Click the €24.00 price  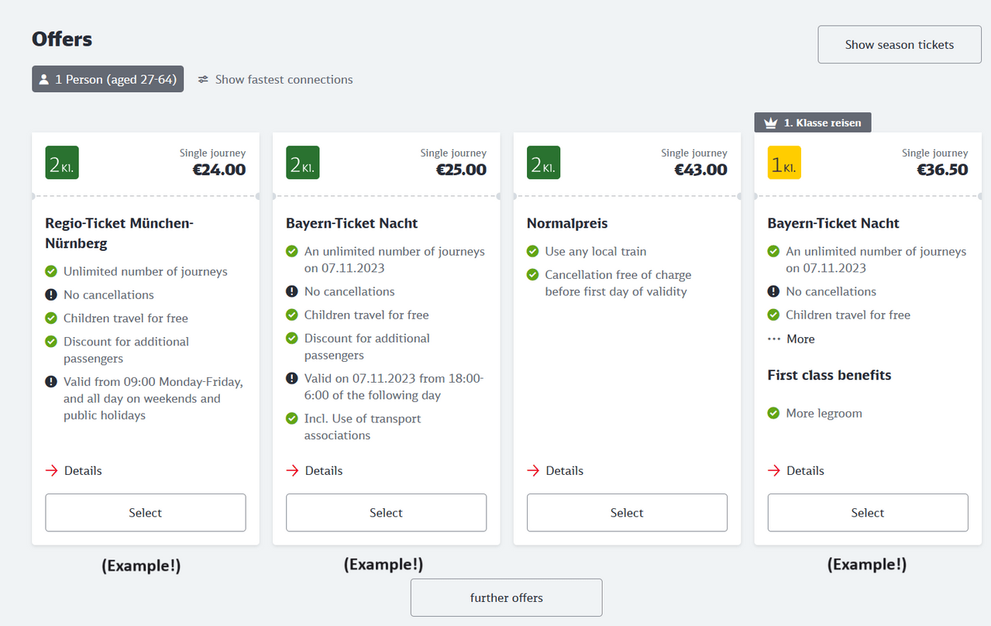[x=219, y=170]
